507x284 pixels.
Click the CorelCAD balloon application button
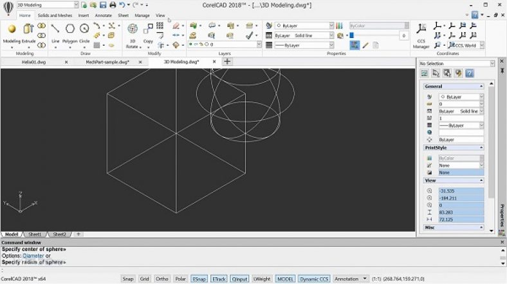point(8,7)
